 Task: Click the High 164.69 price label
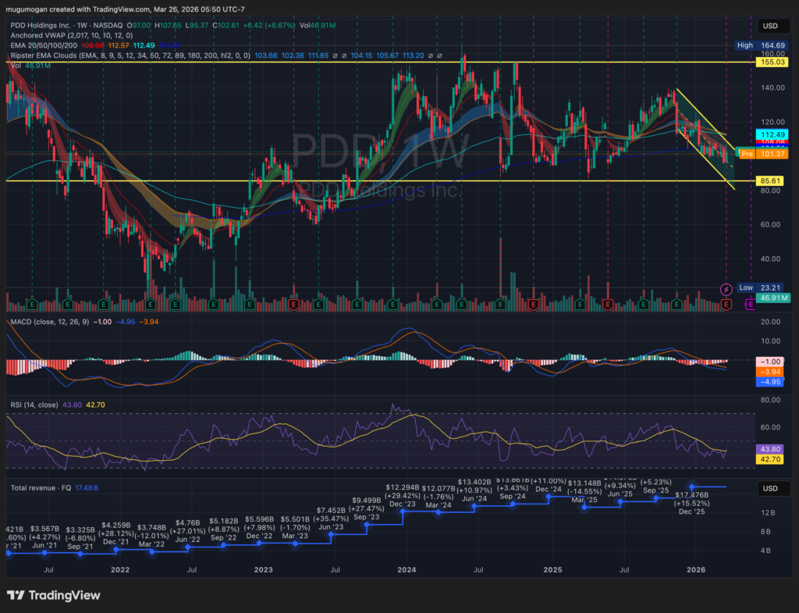point(768,45)
